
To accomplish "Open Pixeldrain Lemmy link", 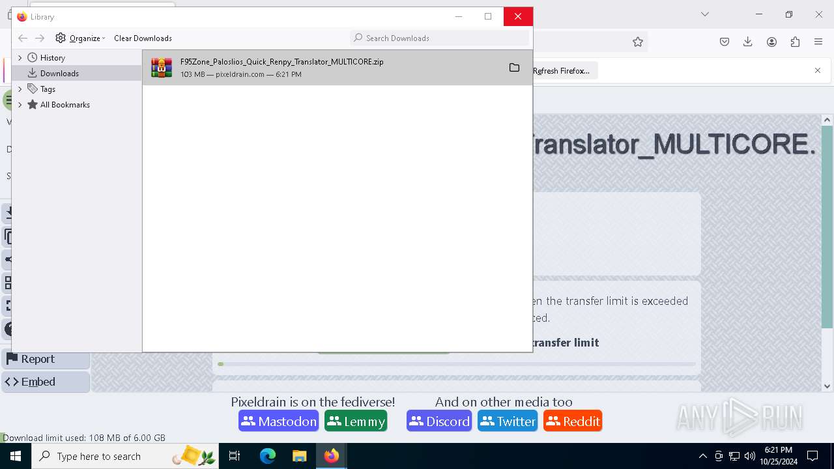I will pos(356,421).
